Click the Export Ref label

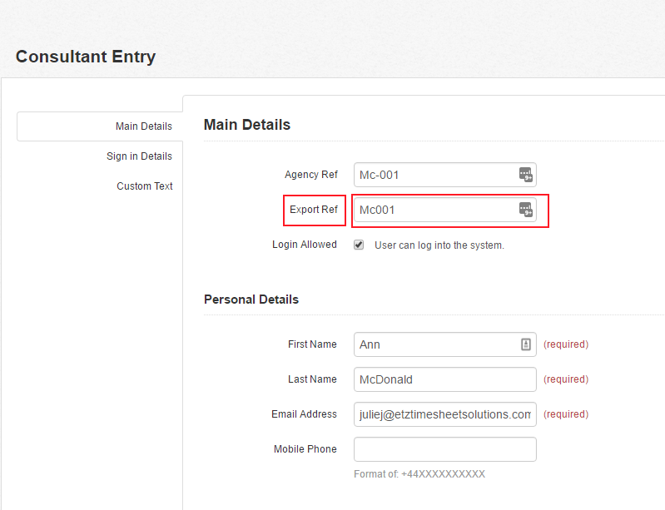click(x=314, y=210)
